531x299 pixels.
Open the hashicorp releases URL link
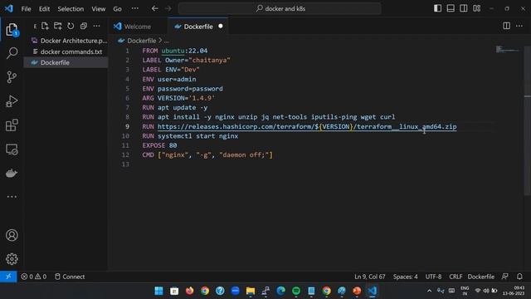coord(307,126)
